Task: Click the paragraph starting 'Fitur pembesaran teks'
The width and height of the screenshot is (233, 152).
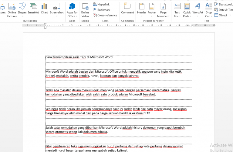Action: (x=114, y=148)
